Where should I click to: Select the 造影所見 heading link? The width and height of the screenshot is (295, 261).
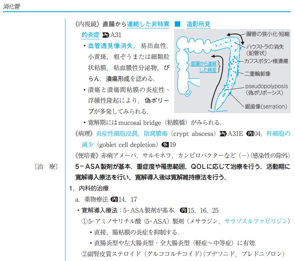coord(198,24)
